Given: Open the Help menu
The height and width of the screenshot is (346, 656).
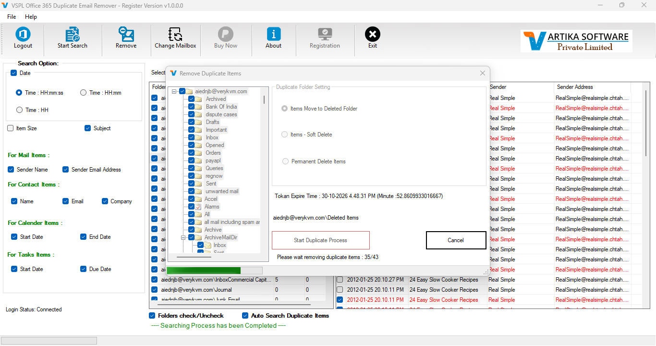Looking at the screenshot, I should [31, 17].
